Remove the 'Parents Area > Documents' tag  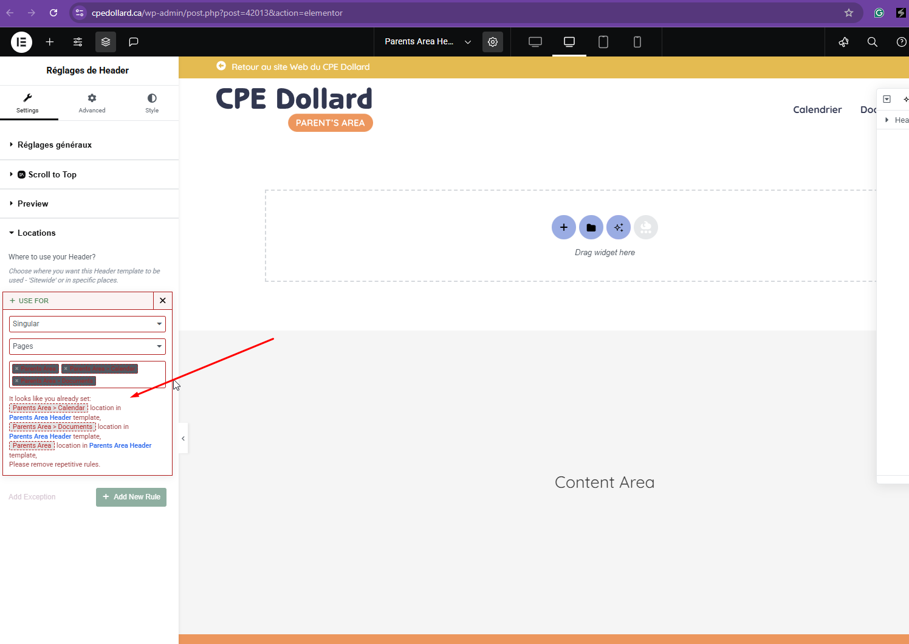[16, 381]
